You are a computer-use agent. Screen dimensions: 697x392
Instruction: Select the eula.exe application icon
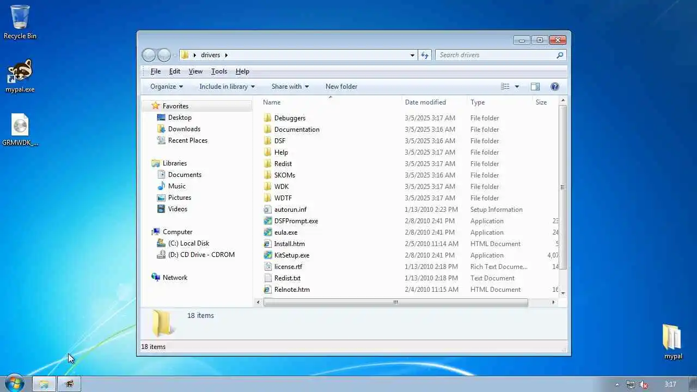pos(267,232)
